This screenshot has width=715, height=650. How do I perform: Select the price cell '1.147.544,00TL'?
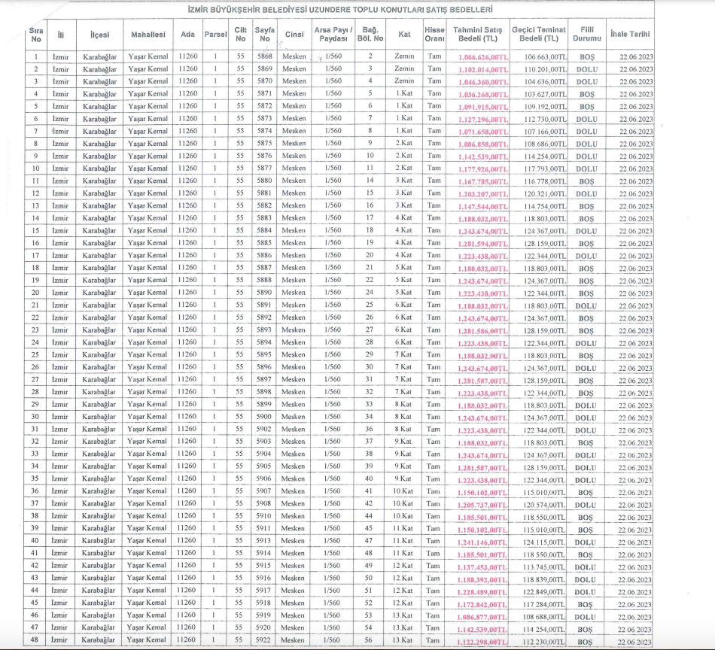(x=483, y=206)
